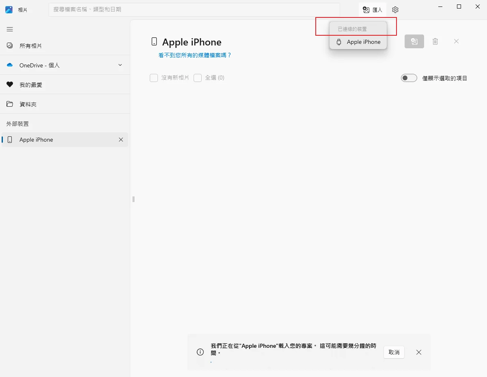The image size is (487, 377).
Task: Open 看不到您所有的媒體檔案嗎 link
Action: (195, 55)
